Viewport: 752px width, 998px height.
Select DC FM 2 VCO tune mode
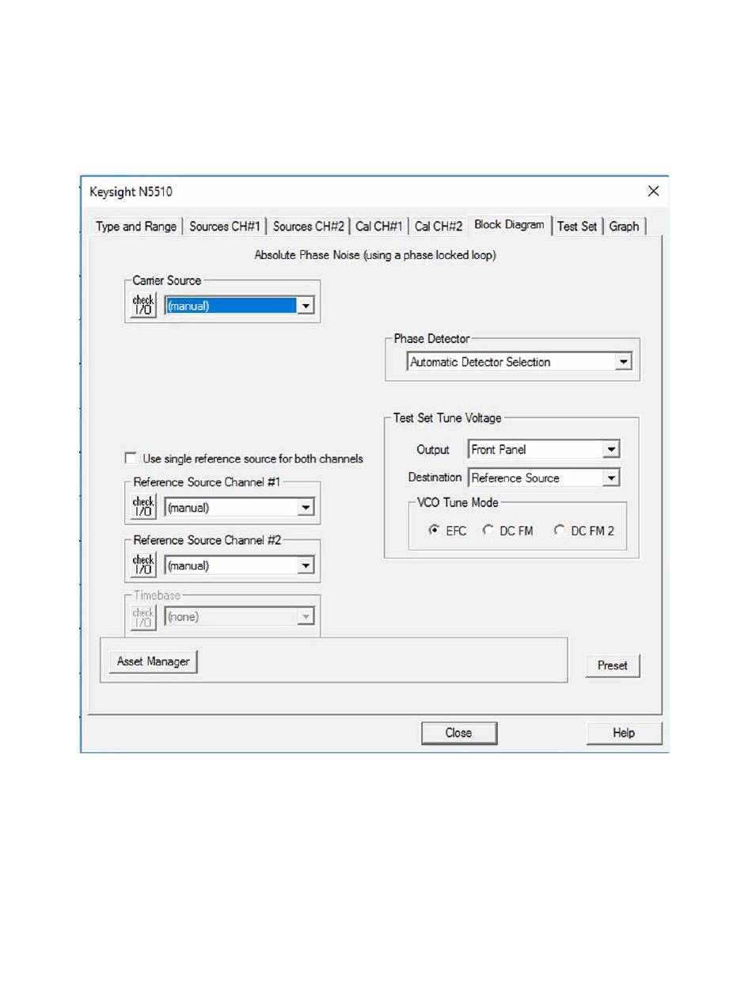point(560,531)
